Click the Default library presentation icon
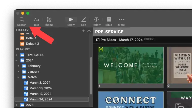 (x=22, y=38)
